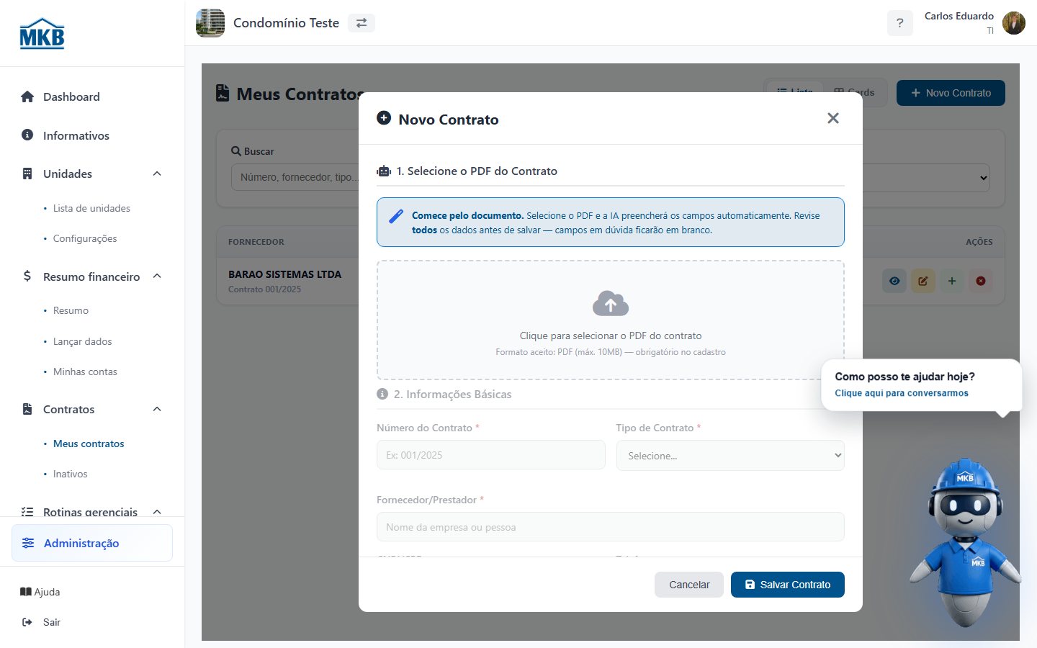Click the Fornecedor/Prestador name field
The width and height of the screenshot is (1037, 648).
[x=611, y=527]
